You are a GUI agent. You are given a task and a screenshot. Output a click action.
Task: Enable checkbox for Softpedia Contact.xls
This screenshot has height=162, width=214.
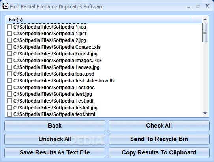pyautogui.click(x=10, y=47)
